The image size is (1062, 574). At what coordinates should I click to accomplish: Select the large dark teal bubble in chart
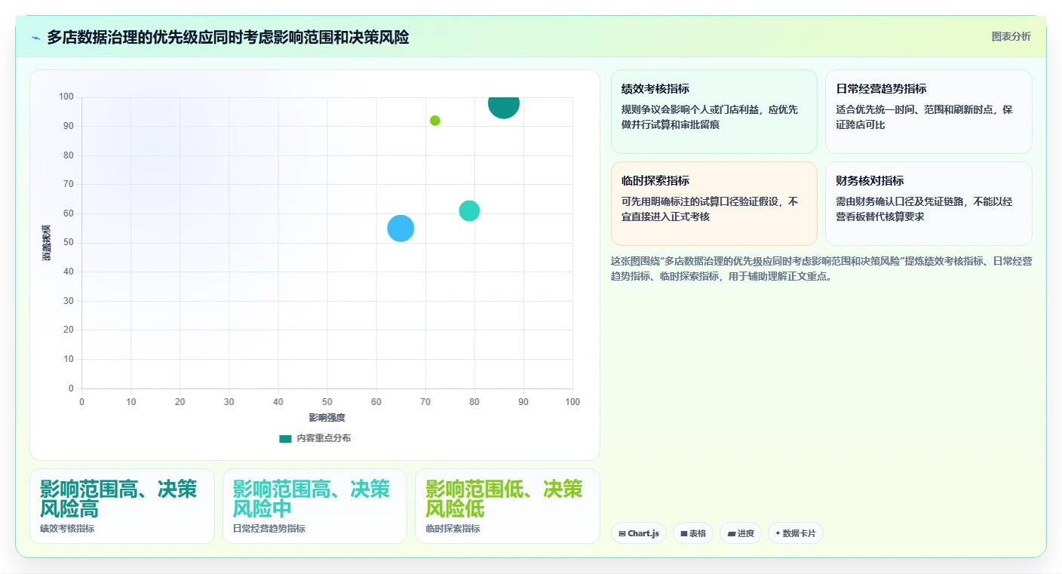[503, 103]
